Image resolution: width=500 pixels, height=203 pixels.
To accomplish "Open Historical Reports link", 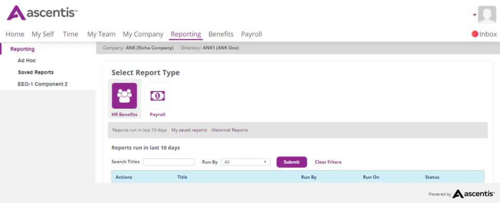I will [x=230, y=130].
